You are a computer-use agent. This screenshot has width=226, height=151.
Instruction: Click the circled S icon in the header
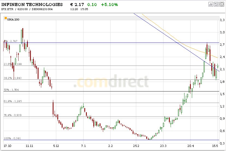pyautogui.click(x=222, y=4)
